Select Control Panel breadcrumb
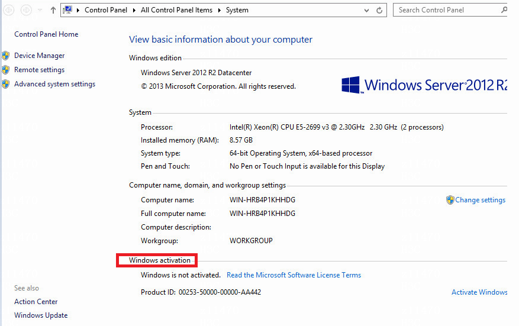Image resolution: width=519 pixels, height=326 pixels. pos(106,10)
